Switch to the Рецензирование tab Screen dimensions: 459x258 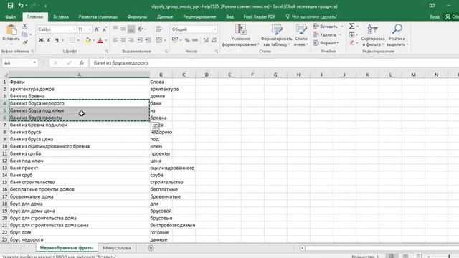199,16
